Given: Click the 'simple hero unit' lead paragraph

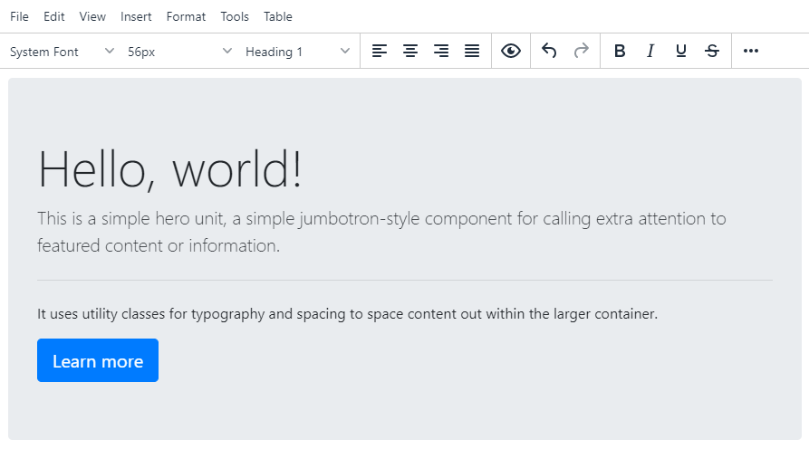Looking at the screenshot, I should pos(381,232).
